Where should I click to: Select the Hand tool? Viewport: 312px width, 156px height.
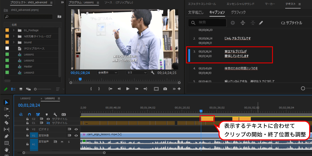7,149
